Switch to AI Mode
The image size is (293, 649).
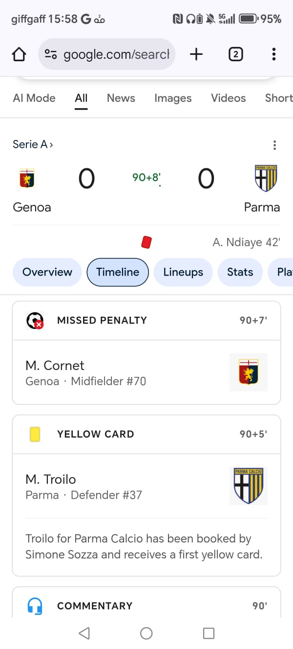[34, 98]
